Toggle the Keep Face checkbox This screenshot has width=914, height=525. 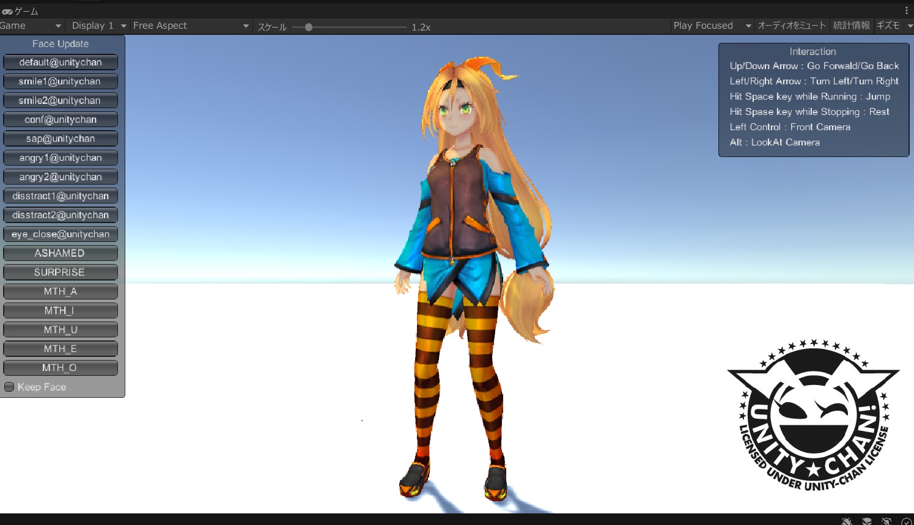click(x=9, y=387)
